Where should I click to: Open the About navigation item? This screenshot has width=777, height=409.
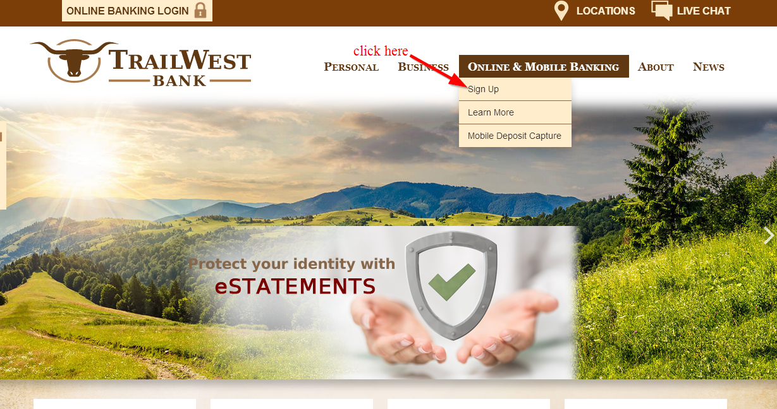656,67
